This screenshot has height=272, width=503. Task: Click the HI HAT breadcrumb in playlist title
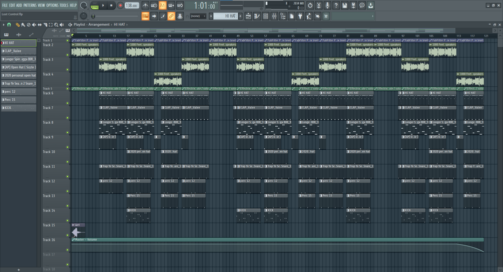pos(119,25)
